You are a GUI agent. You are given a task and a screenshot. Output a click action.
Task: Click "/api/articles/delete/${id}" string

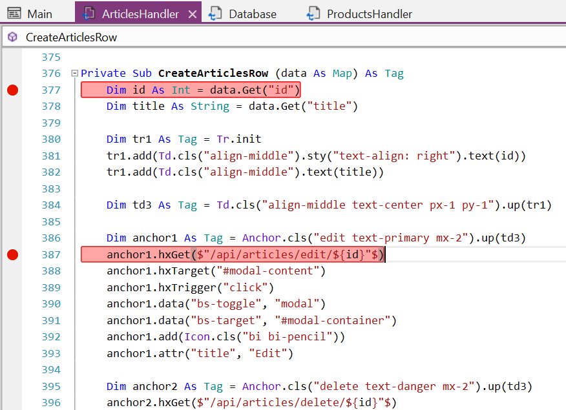tap(294, 402)
